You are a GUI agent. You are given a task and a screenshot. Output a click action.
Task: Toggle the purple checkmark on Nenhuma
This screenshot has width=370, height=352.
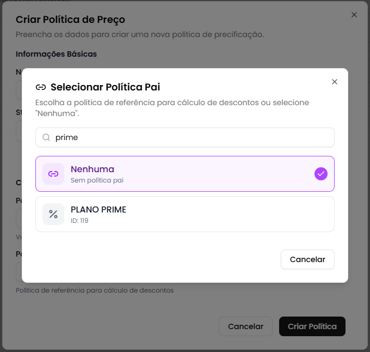(x=321, y=174)
